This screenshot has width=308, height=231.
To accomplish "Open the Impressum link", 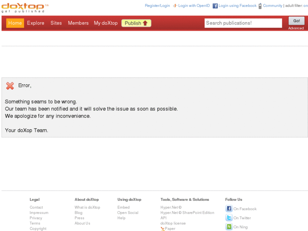I will click(39, 212).
